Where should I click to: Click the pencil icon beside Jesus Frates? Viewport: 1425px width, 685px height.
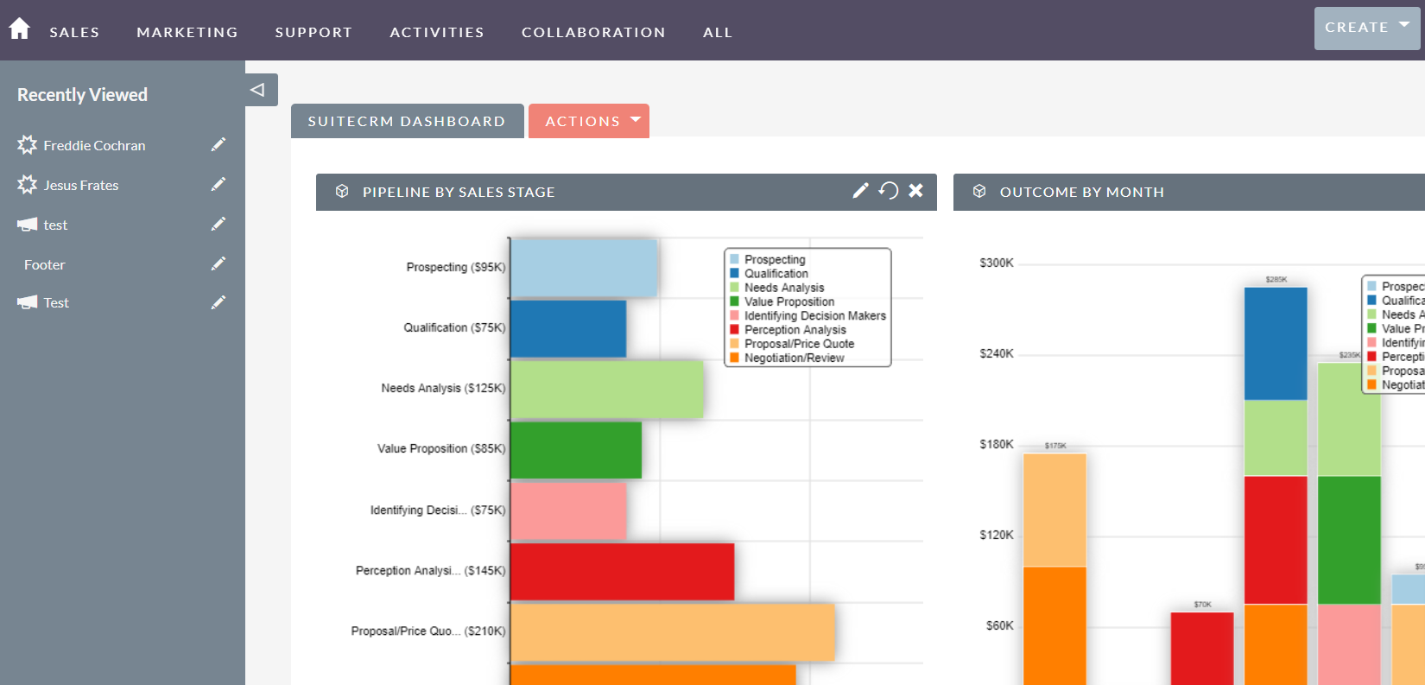218,184
